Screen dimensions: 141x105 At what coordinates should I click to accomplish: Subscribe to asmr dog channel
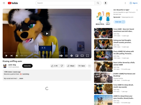27,66
